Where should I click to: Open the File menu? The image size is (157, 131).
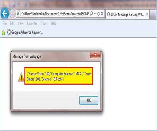[x=4, y=23]
